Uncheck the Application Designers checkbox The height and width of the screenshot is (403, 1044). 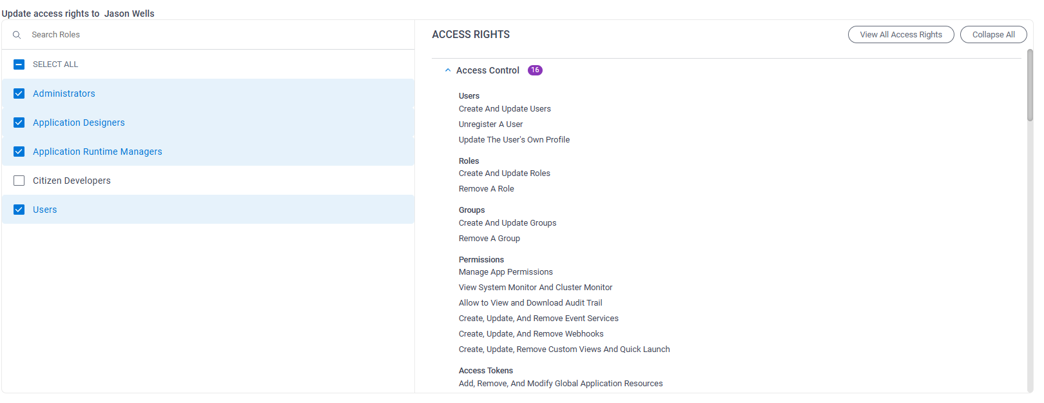[x=19, y=123]
